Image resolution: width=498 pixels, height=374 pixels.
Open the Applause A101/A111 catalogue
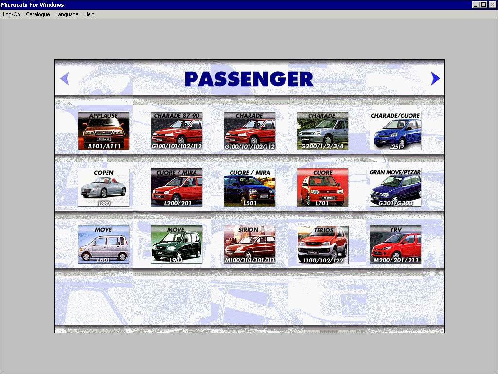click(104, 131)
